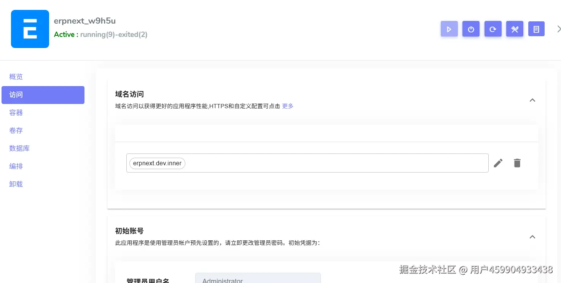Click inside the domain input field

307,163
